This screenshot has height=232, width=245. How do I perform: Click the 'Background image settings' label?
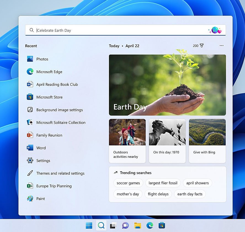point(60,110)
